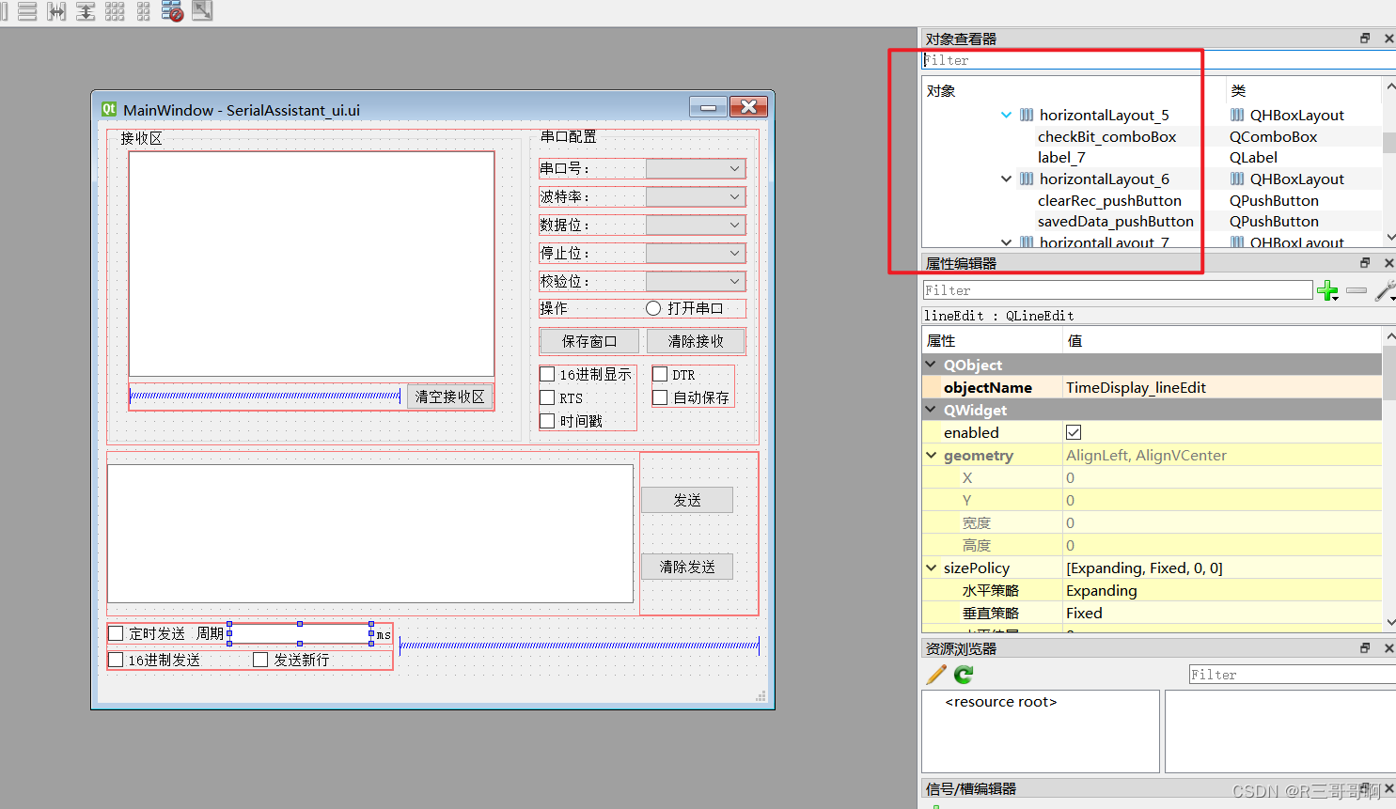Screen dimensions: 1396x809
Task: Toggle the RTS checkbox
Action: [547, 397]
